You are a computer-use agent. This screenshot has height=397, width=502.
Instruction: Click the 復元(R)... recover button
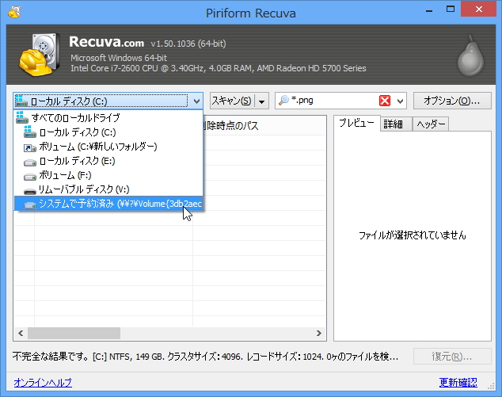tap(452, 357)
